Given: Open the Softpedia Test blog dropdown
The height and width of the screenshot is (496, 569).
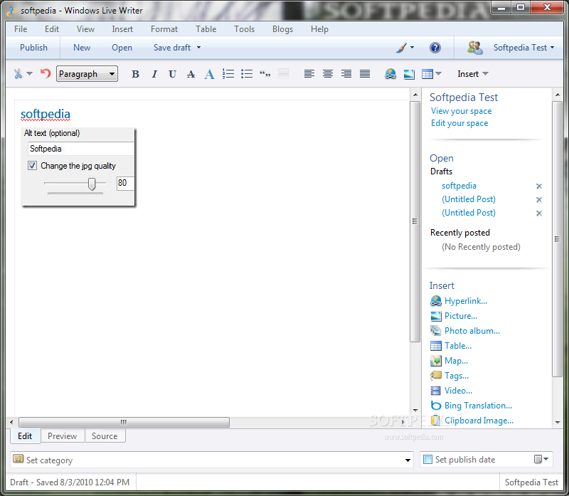Looking at the screenshot, I should pyautogui.click(x=523, y=48).
